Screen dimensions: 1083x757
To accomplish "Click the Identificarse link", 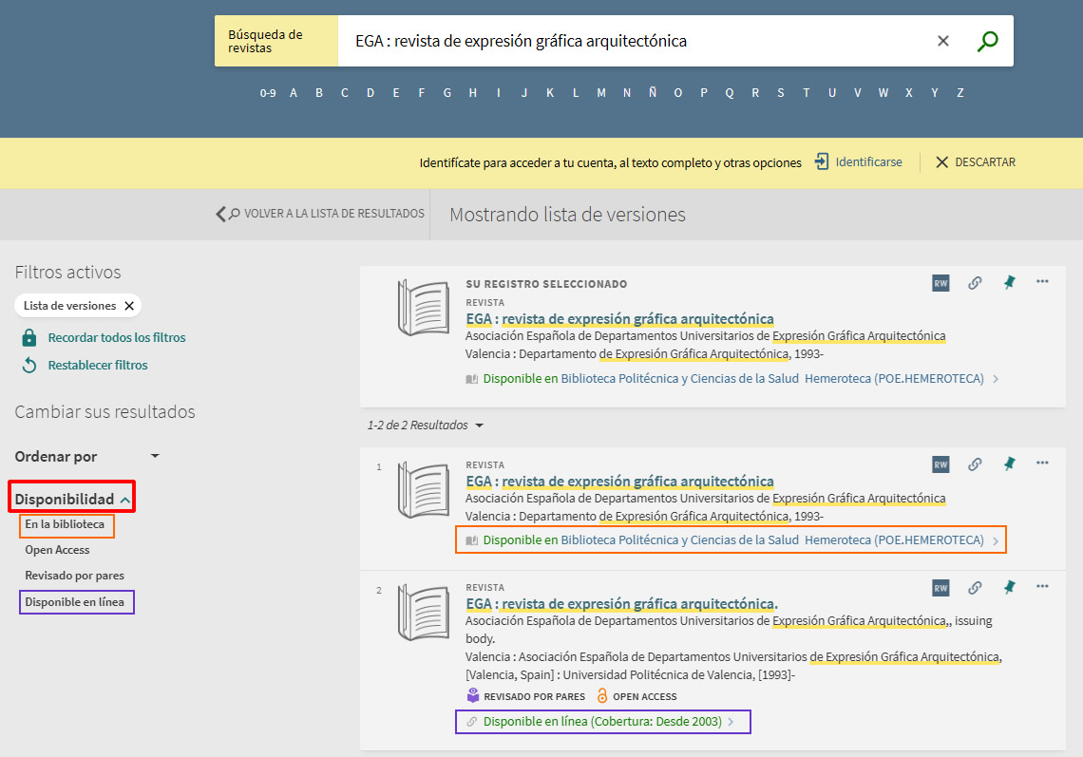I will tap(868, 162).
